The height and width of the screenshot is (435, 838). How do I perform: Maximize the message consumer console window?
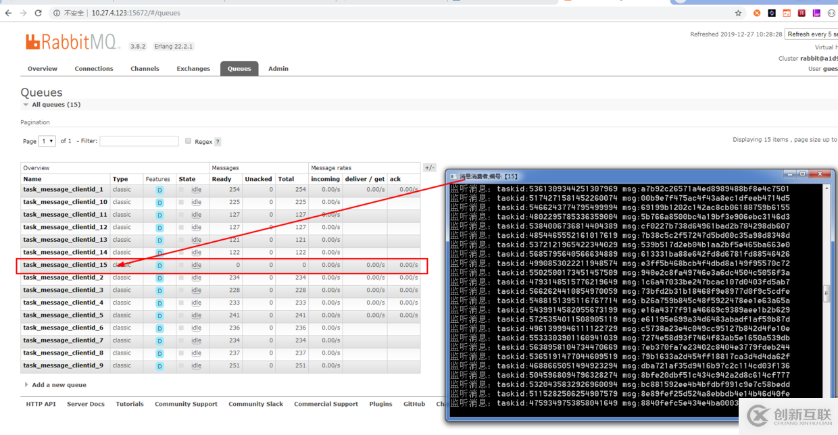pos(802,174)
